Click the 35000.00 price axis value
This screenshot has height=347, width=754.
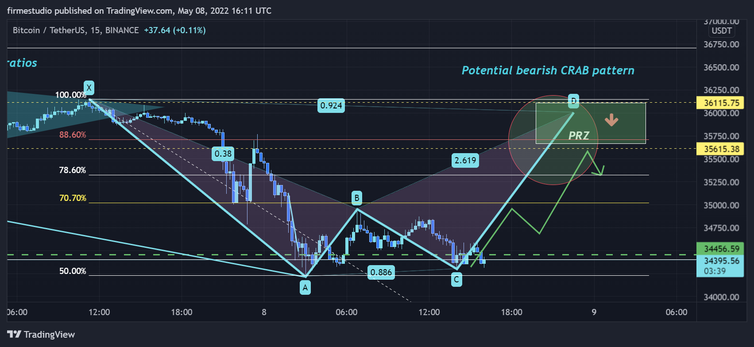722,205
